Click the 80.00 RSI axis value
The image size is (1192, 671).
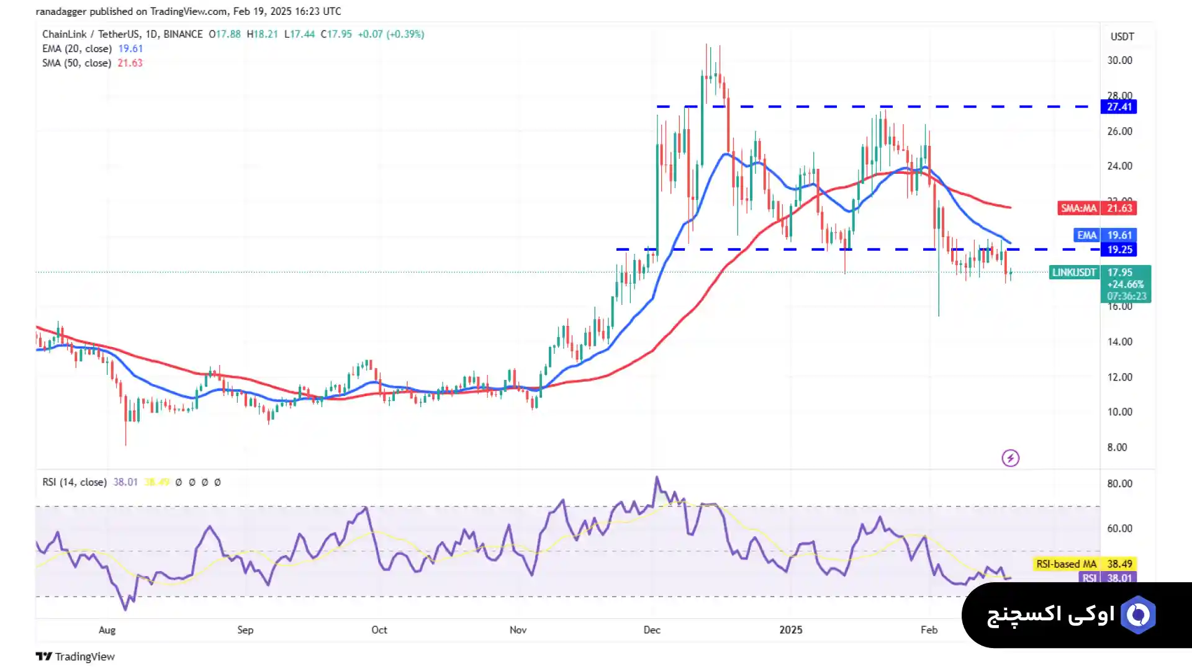(x=1120, y=484)
